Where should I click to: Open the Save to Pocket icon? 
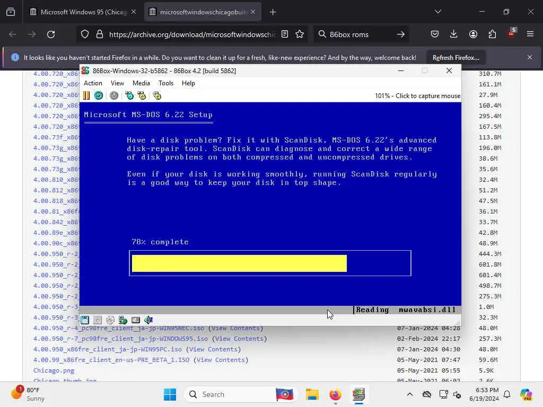click(x=435, y=34)
